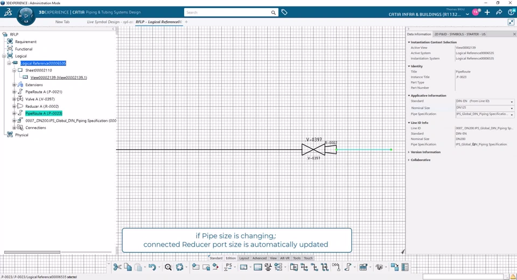Close the right side panel
Screen dimensions: 517x280
[x=514, y=34]
